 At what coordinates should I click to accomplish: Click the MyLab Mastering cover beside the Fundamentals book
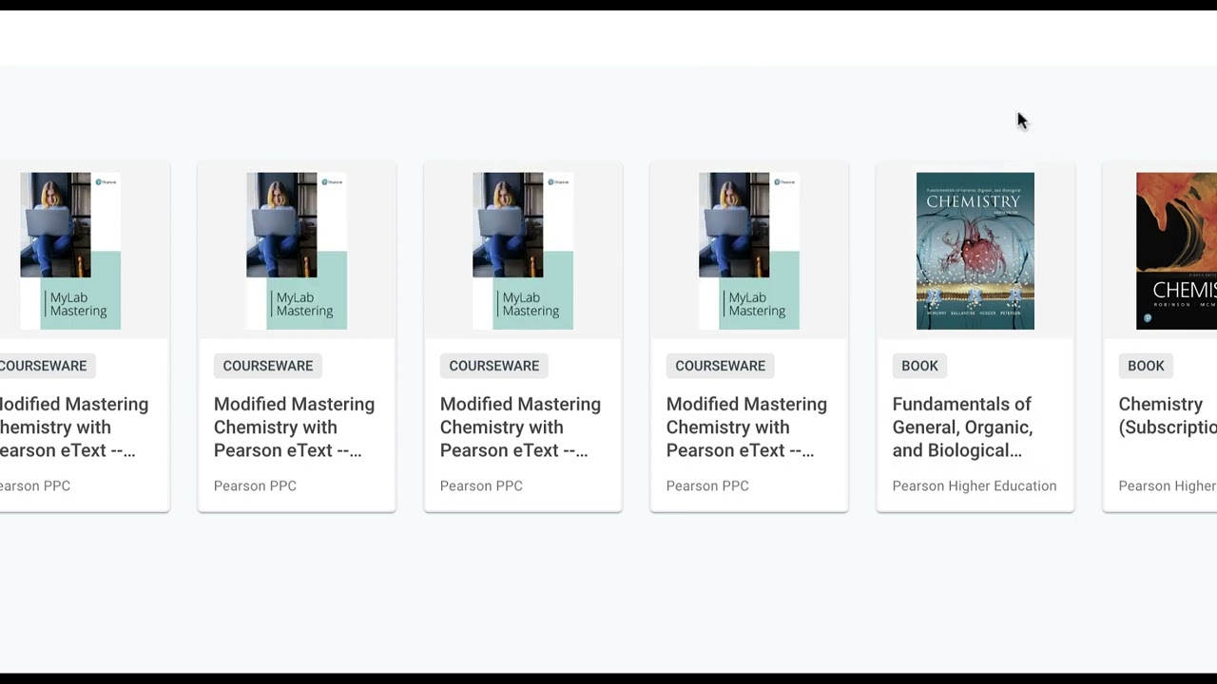point(749,251)
